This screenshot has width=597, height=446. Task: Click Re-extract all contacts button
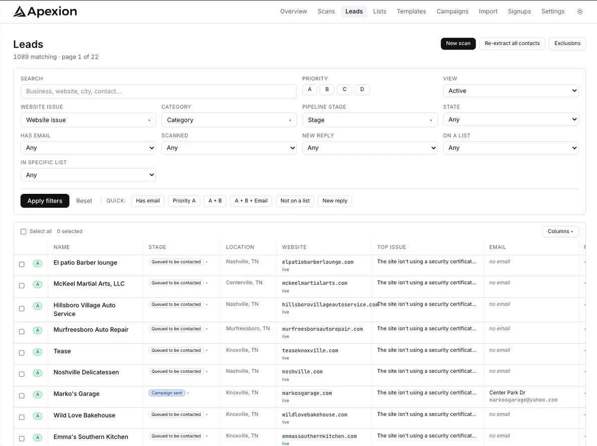[x=512, y=43]
